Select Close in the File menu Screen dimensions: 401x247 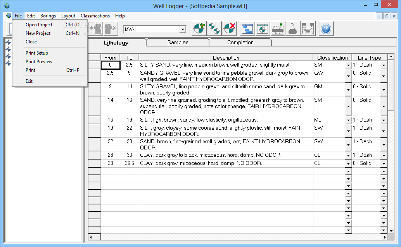pyautogui.click(x=50, y=42)
